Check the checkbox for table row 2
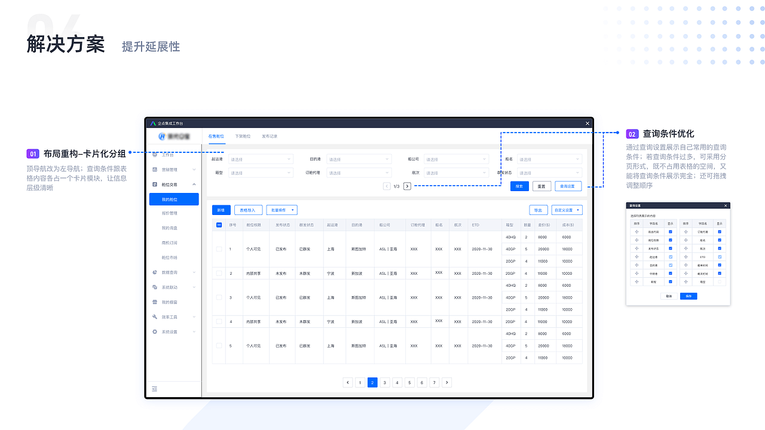The image size is (765, 430). coord(219,274)
